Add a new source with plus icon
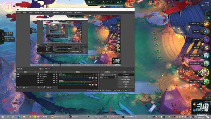The image size is (211, 119). (x=39, y=87)
